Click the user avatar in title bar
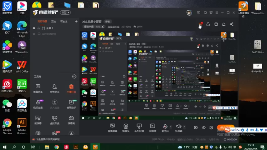The image size is (267, 150). click(x=189, y=13)
